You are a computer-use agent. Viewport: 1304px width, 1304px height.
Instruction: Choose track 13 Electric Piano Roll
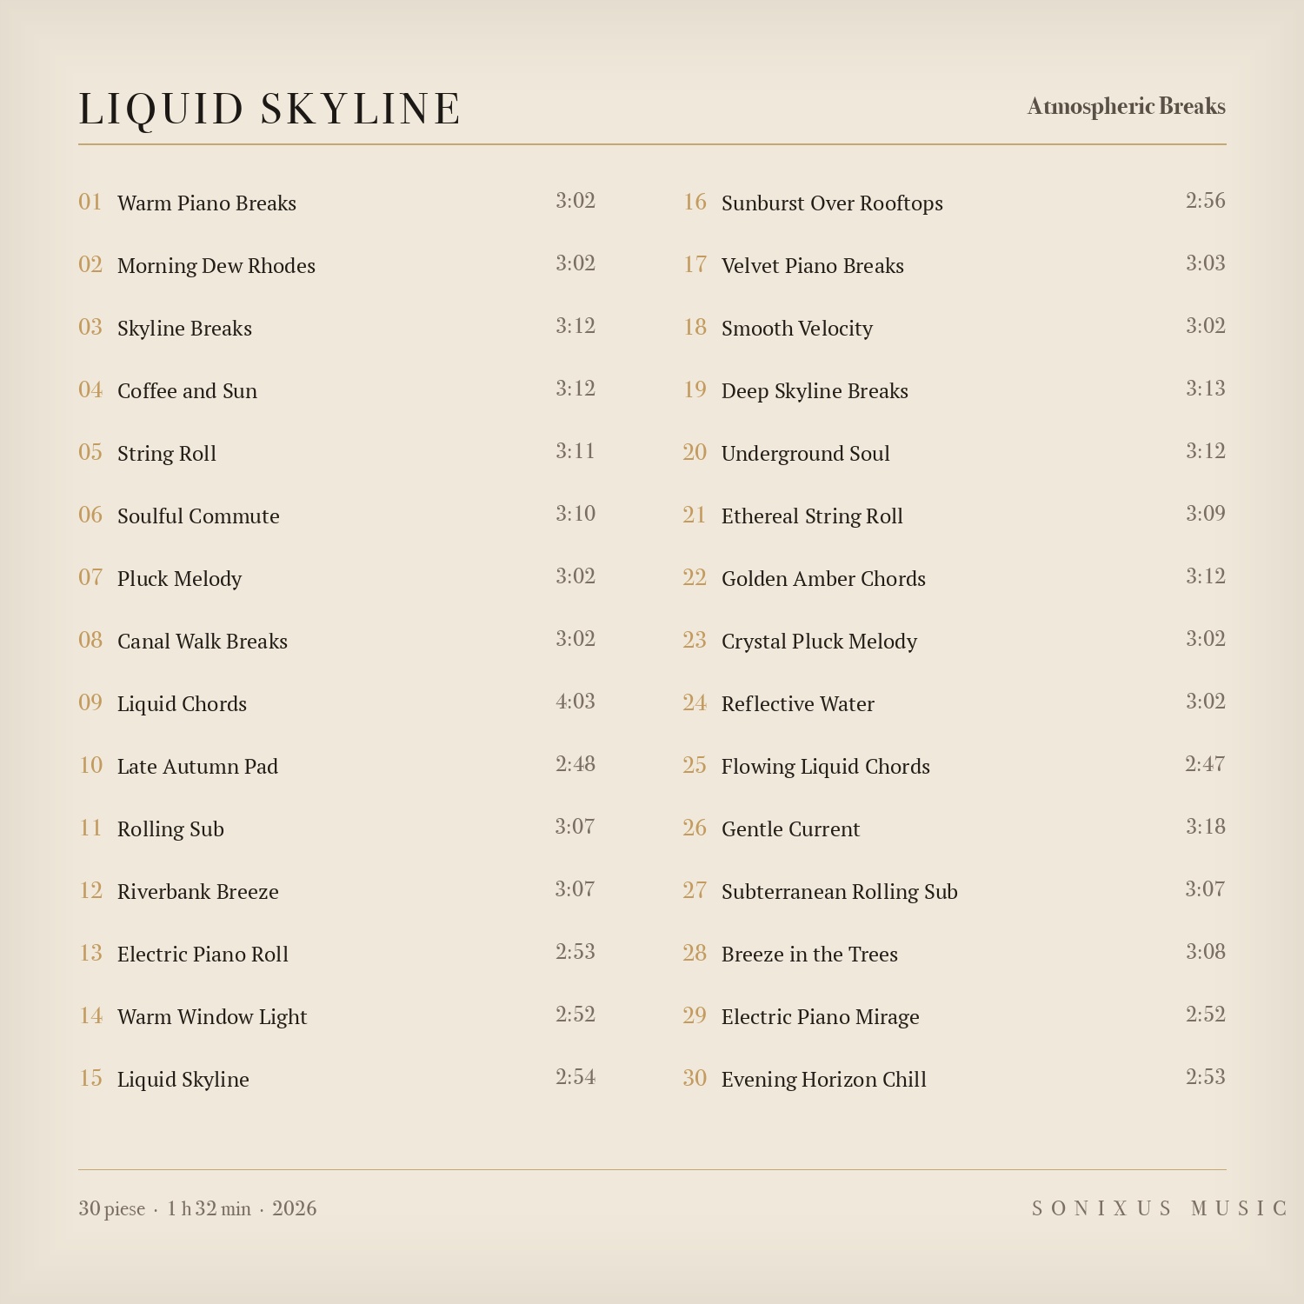pyautogui.click(x=337, y=953)
